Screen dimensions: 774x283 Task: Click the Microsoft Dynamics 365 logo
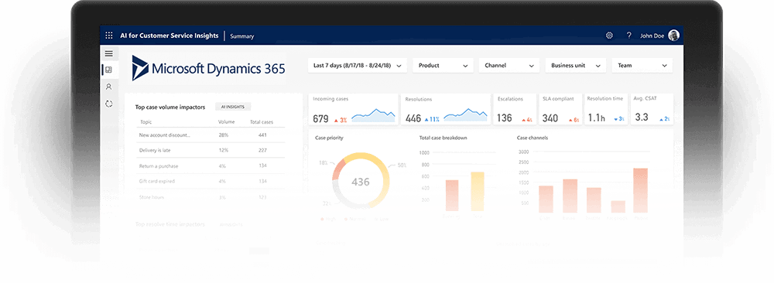coord(209,69)
